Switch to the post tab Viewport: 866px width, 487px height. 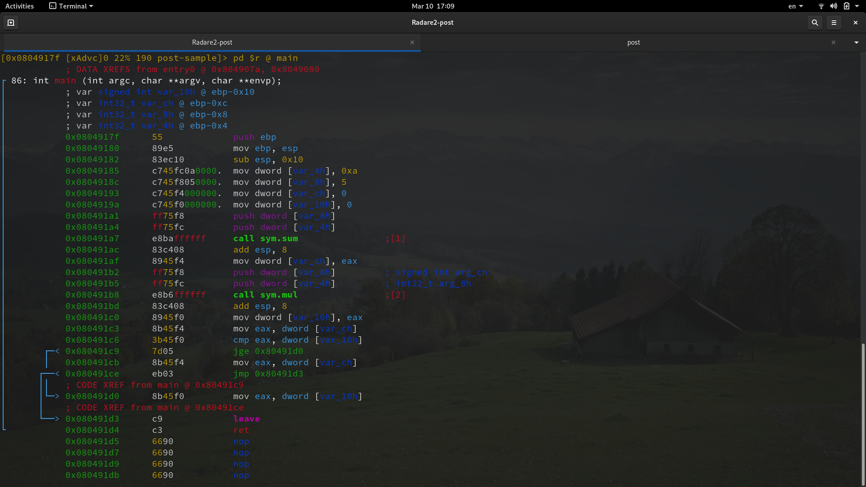coord(633,42)
